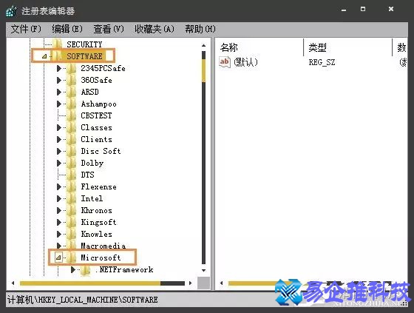Screen dimensions: 414x313
Task: Click the ARSD folder icon
Action: [x=72, y=92]
